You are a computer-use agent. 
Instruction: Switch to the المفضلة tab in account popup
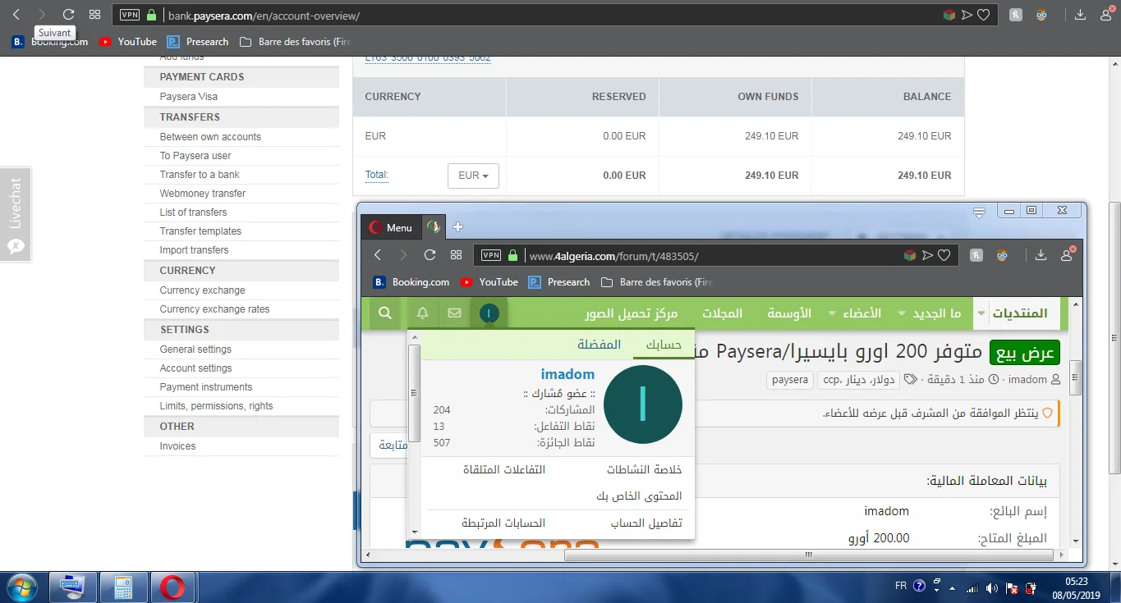[600, 345]
